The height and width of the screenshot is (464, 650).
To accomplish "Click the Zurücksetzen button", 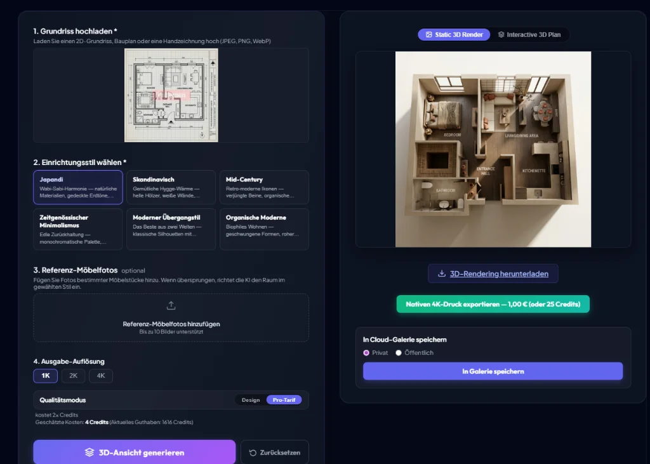I will point(275,452).
